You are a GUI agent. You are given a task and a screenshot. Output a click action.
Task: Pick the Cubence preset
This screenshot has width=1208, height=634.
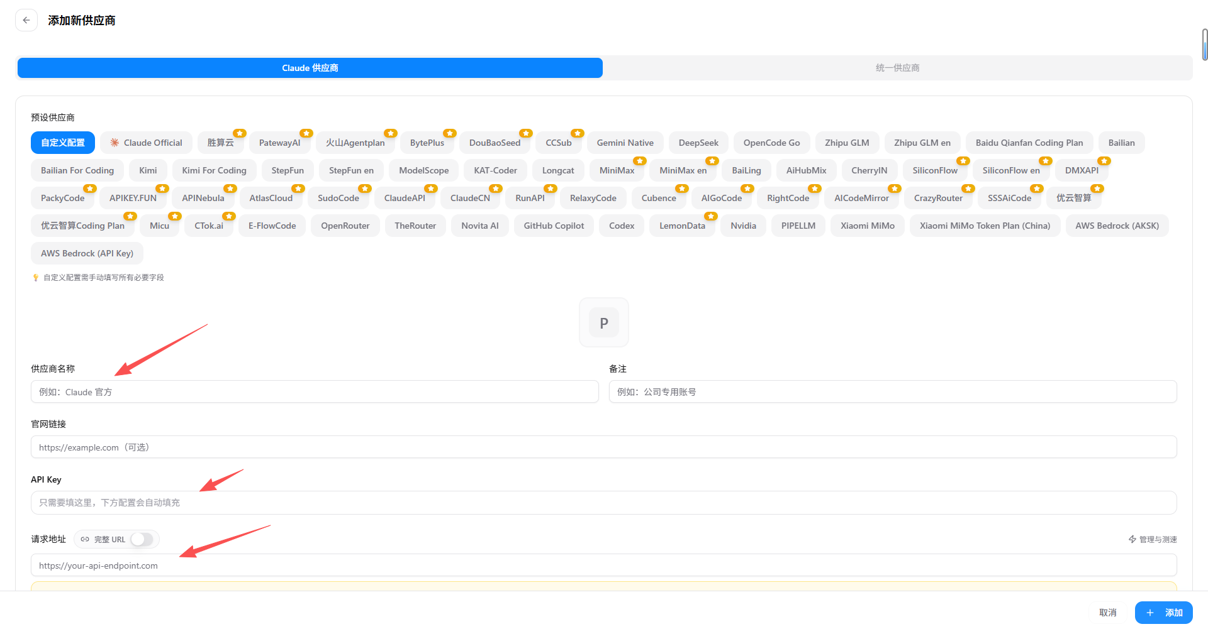[x=659, y=198]
